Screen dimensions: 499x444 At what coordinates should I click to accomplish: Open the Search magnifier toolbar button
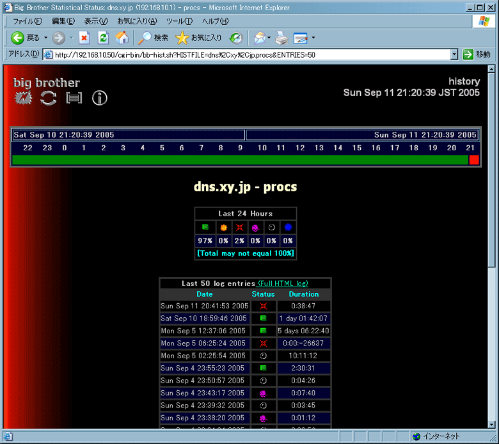(153, 38)
